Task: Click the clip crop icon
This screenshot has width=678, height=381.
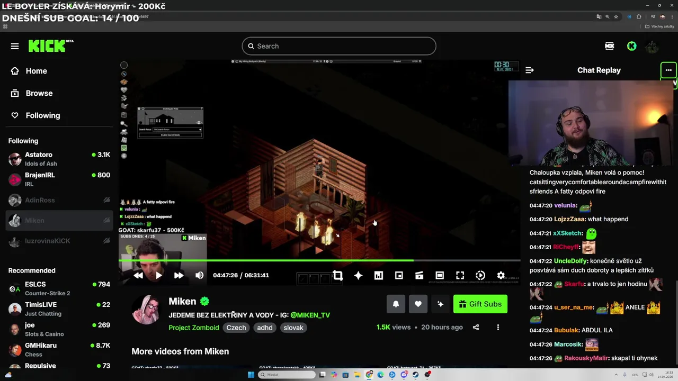Action: [338, 275]
